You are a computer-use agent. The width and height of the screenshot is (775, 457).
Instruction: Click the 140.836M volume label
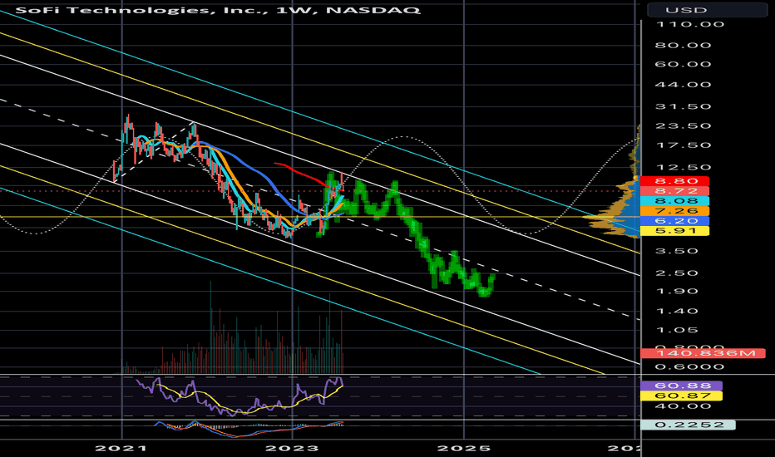coord(703,353)
